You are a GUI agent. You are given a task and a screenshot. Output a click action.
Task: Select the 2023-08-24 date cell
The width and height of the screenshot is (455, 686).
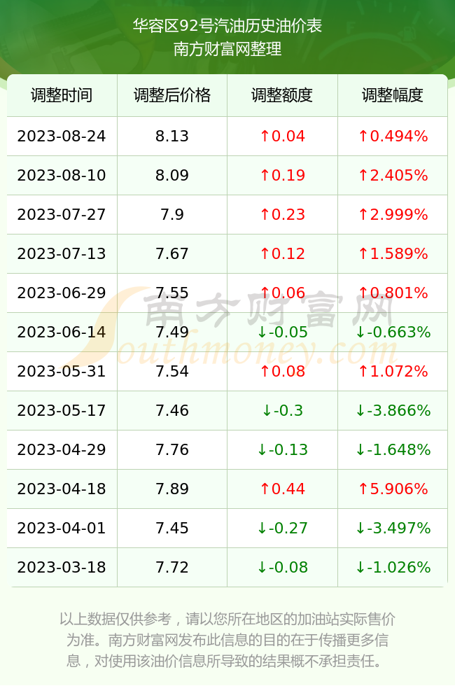coord(62,136)
